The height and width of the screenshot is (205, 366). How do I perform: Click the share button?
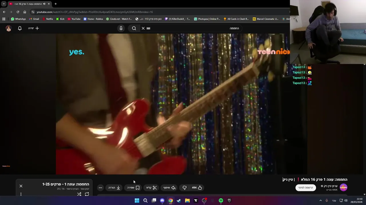(x=169, y=188)
